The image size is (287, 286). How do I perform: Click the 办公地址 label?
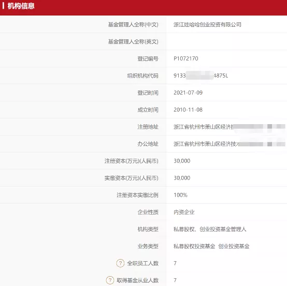148,144
